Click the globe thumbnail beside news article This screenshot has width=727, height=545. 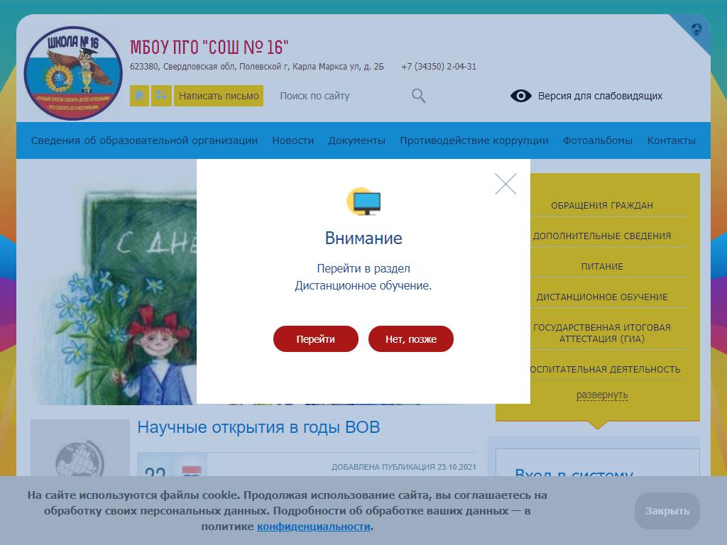[80, 454]
